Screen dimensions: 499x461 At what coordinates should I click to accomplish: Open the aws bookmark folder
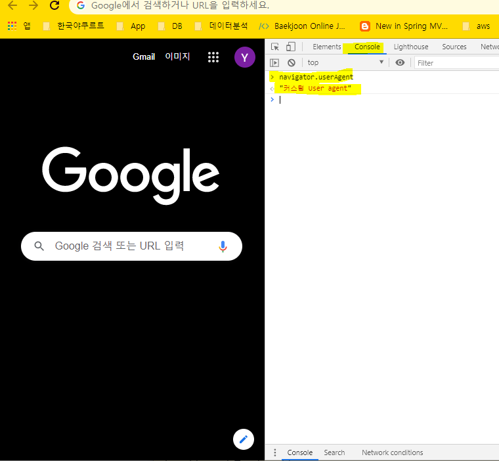click(x=476, y=26)
